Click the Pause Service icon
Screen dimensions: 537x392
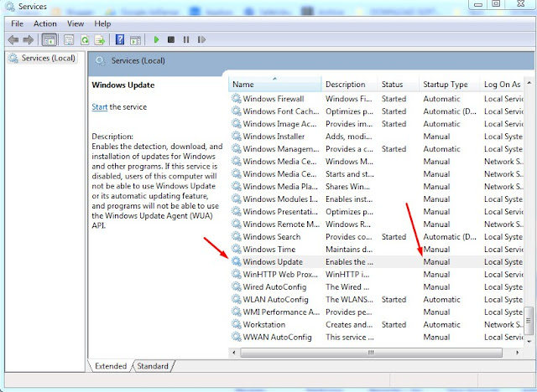(x=186, y=39)
